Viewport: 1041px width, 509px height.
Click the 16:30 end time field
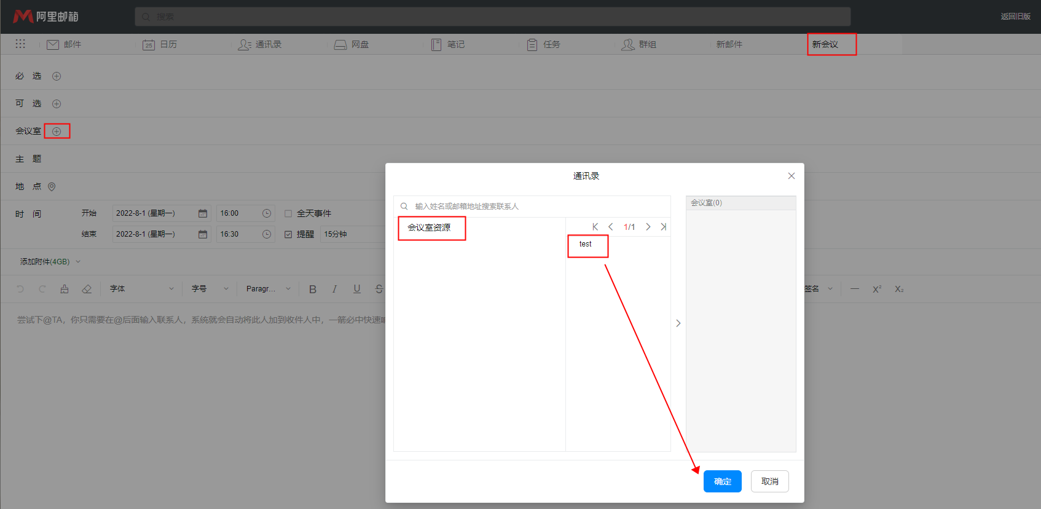coord(245,234)
